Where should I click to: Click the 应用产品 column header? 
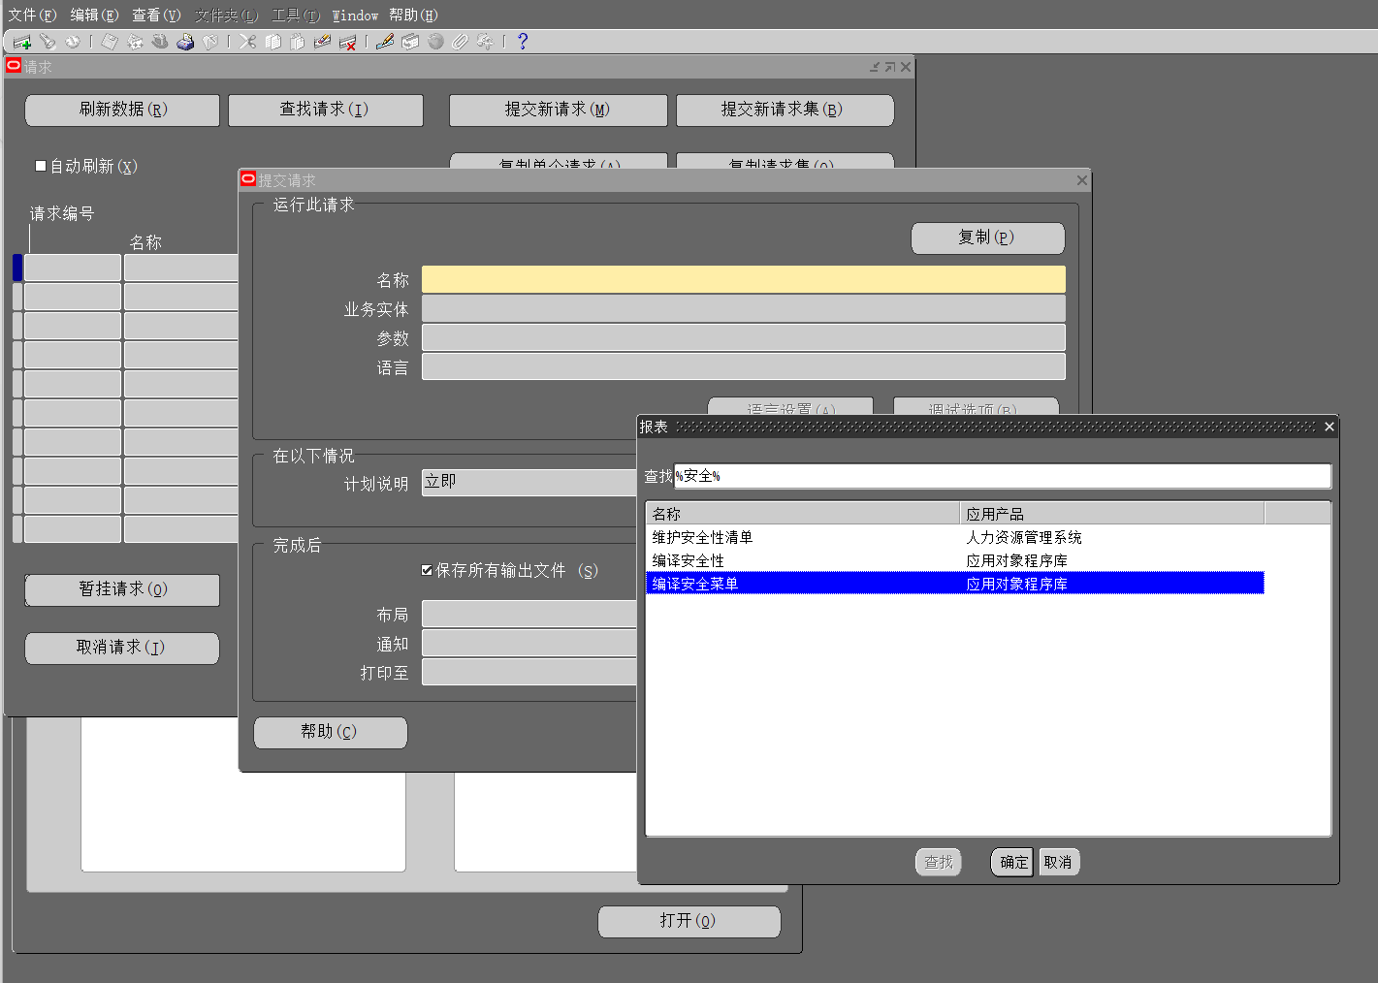[x=1112, y=514]
